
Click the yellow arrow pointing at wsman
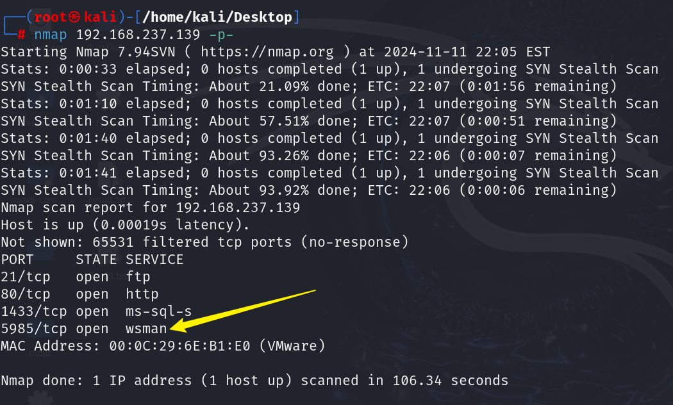click(x=243, y=311)
